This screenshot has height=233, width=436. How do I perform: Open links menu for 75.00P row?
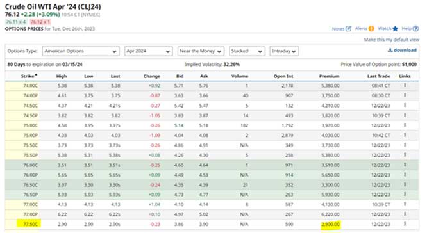coord(405,135)
